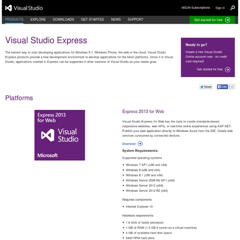The image size is (240, 240).
Task: Click the Facebook like count 86
Action: (232, 87)
